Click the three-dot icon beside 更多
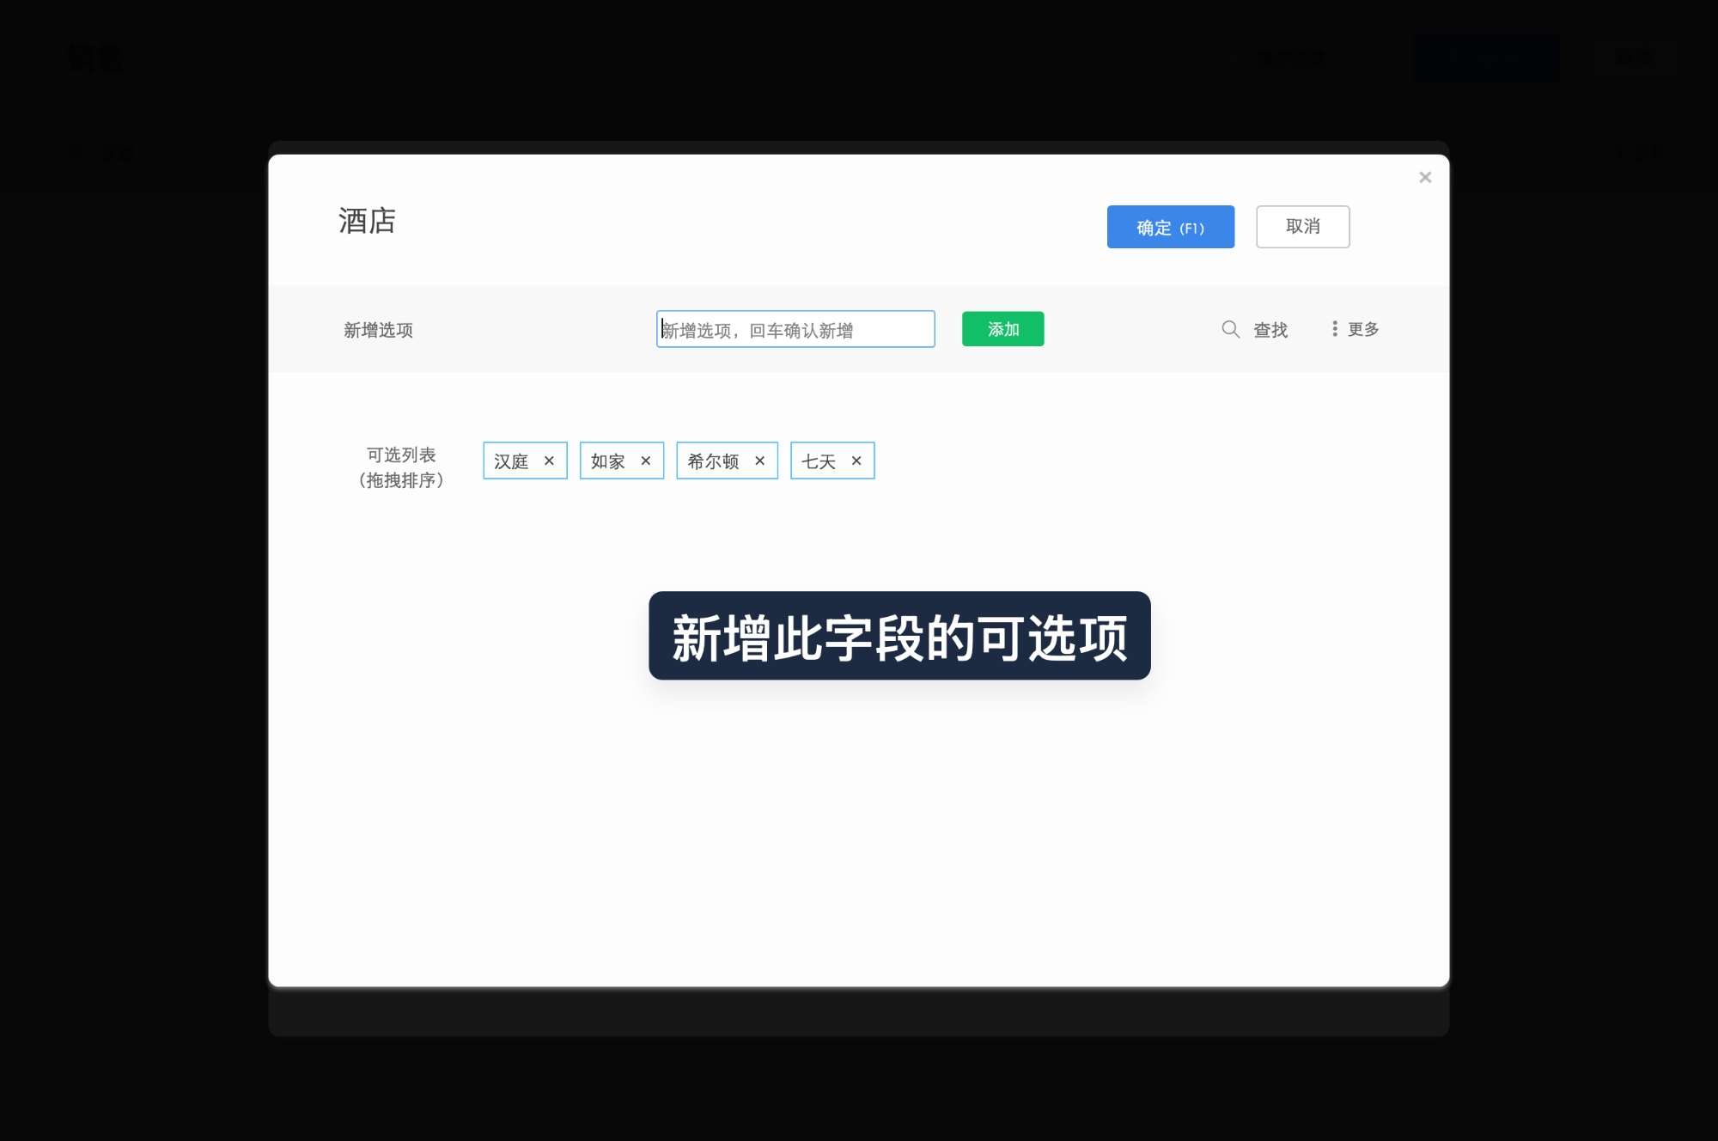 pos(1333,328)
